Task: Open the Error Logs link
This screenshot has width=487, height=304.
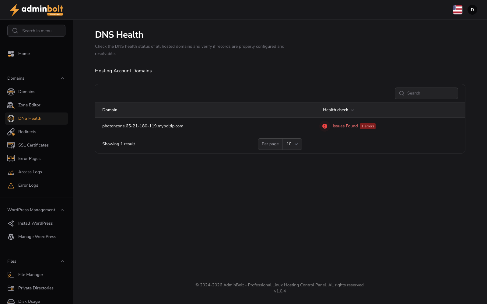Action: pos(36,185)
